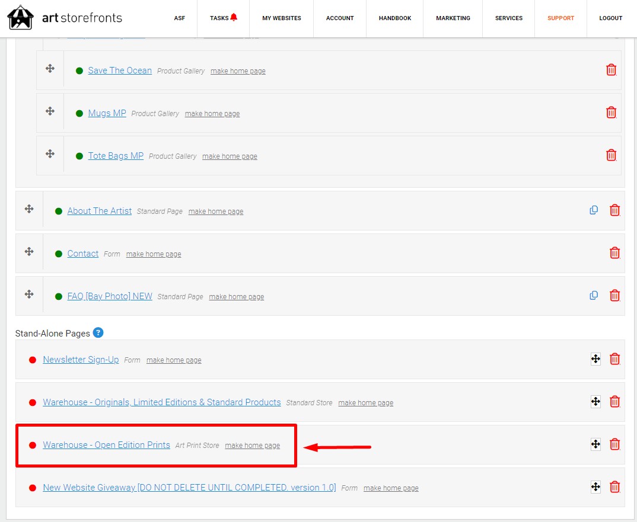This screenshot has width=637, height=522.
Task: Make About The Artist the home page
Action: pos(216,212)
